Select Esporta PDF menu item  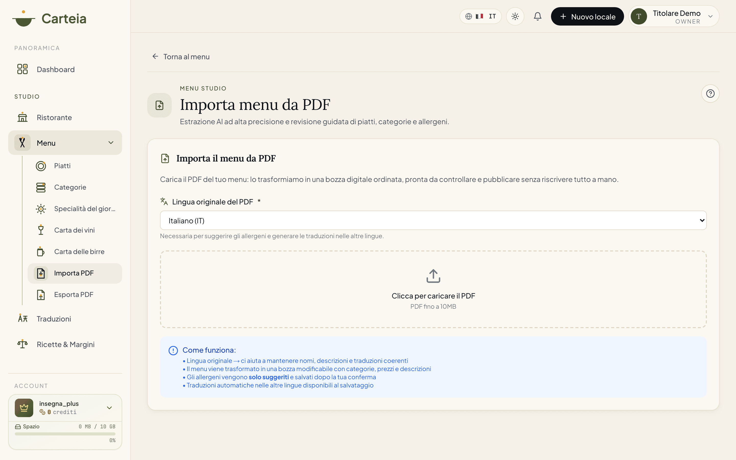pos(75,294)
